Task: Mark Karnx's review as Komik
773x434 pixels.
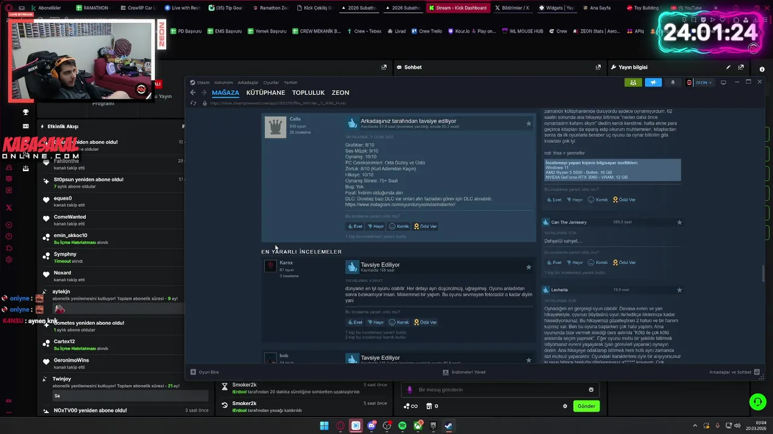Action: point(399,322)
